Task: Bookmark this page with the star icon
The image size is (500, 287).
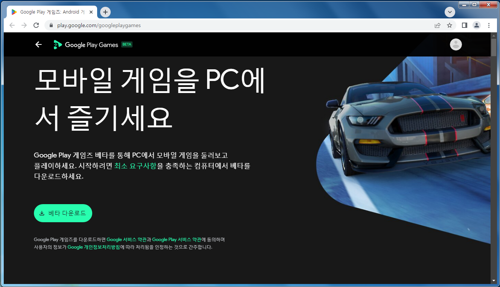Action: pos(450,25)
